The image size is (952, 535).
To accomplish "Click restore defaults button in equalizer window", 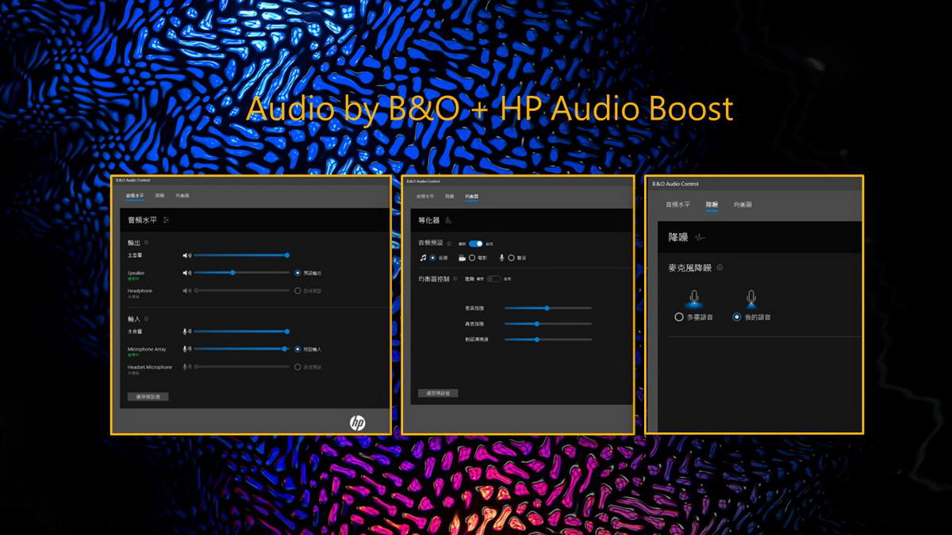I will 439,393.
